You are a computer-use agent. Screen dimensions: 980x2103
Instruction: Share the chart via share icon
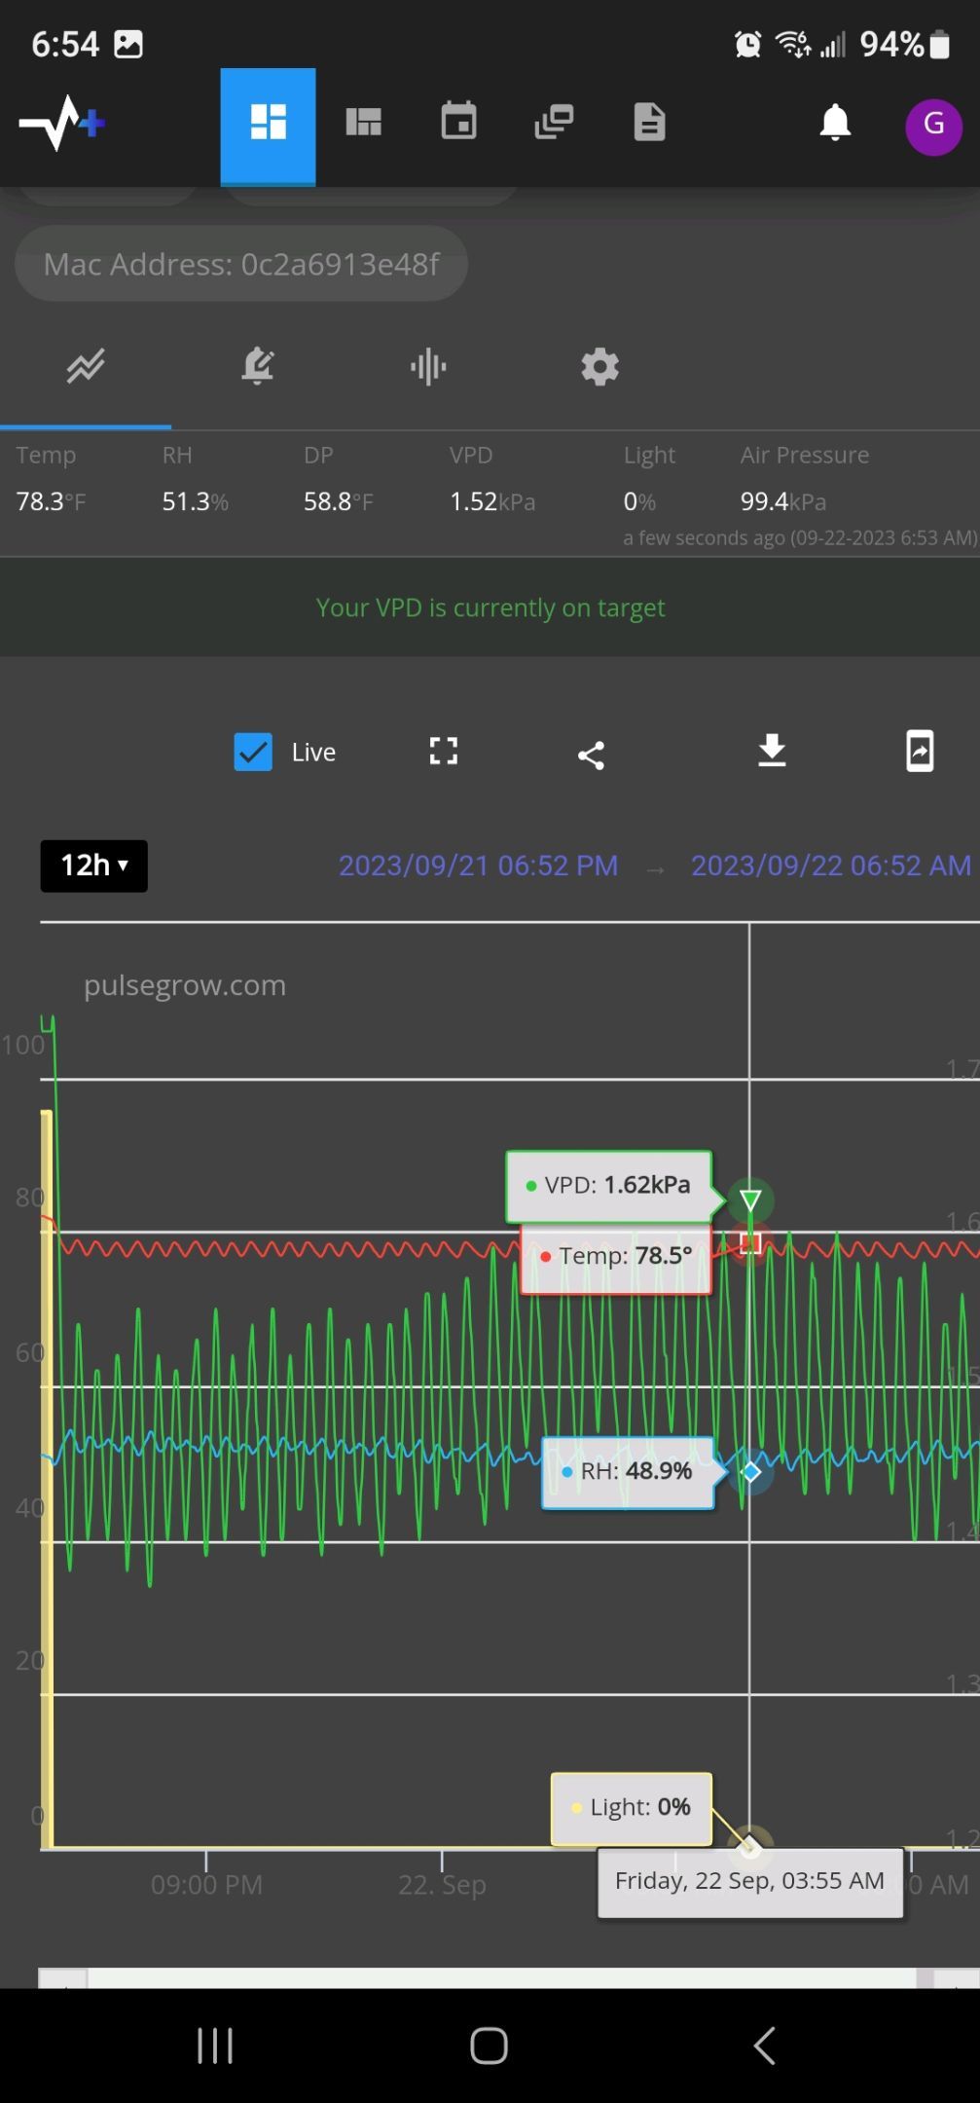[x=591, y=755]
